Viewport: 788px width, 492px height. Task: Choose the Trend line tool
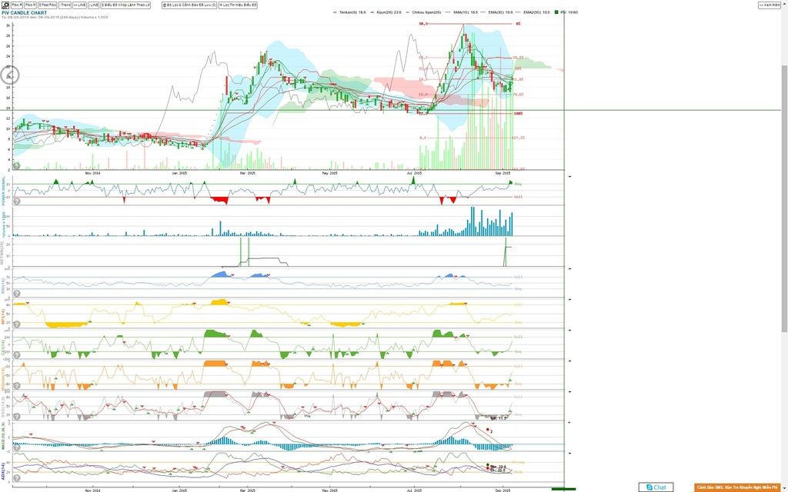65,5
